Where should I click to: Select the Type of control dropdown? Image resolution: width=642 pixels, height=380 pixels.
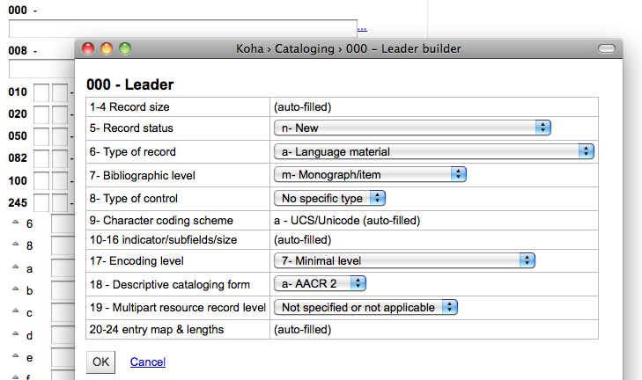[x=330, y=198]
